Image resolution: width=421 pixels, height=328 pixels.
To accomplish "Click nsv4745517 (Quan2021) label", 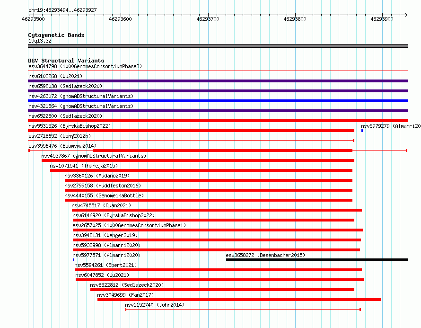I will coord(102,205).
